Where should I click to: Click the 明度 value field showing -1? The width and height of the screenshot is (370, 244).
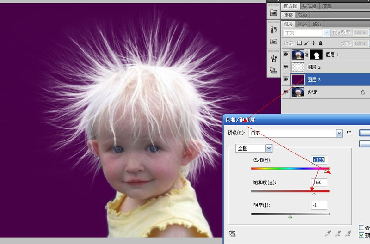coord(319,205)
